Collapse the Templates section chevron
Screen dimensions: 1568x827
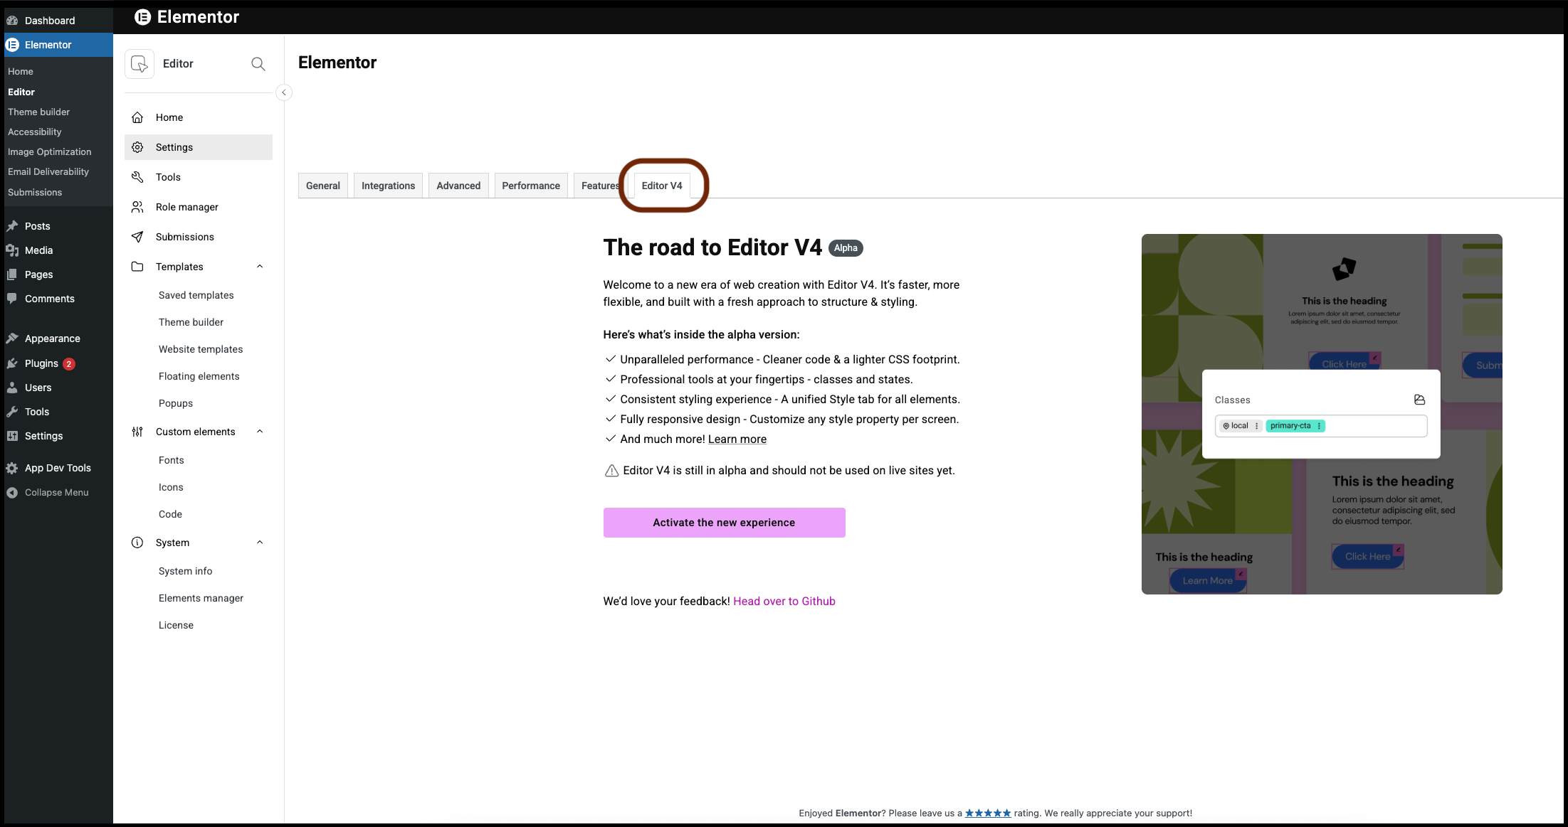pyautogui.click(x=260, y=267)
